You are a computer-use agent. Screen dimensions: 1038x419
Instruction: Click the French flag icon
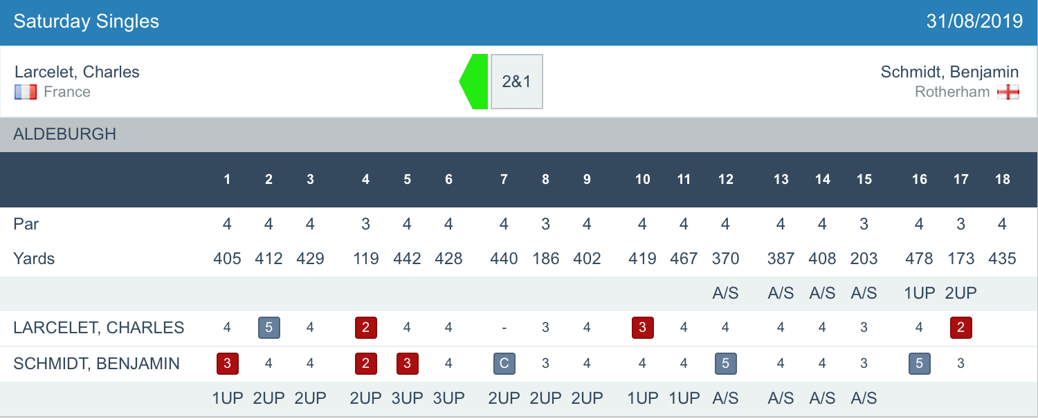pyautogui.click(x=26, y=92)
